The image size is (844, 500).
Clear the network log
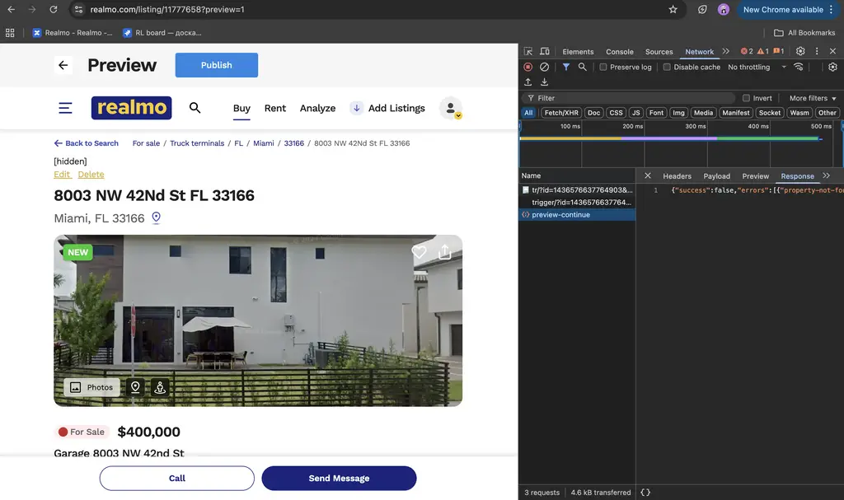(x=544, y=67)
